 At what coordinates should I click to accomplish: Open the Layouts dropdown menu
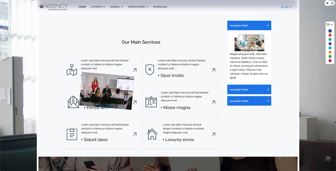[x=98, y=7]
